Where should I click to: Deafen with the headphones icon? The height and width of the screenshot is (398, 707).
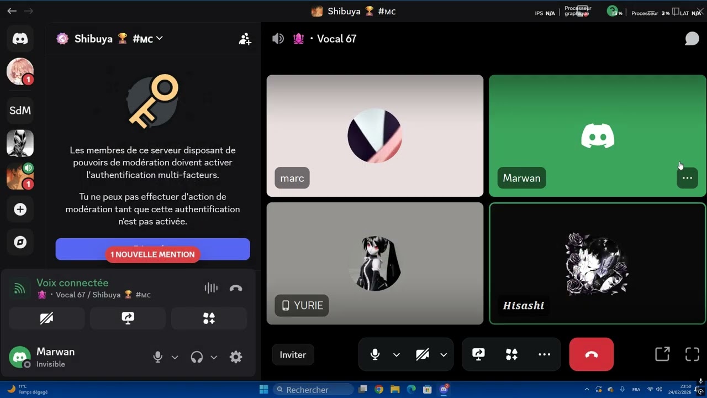tap(197, 357)
